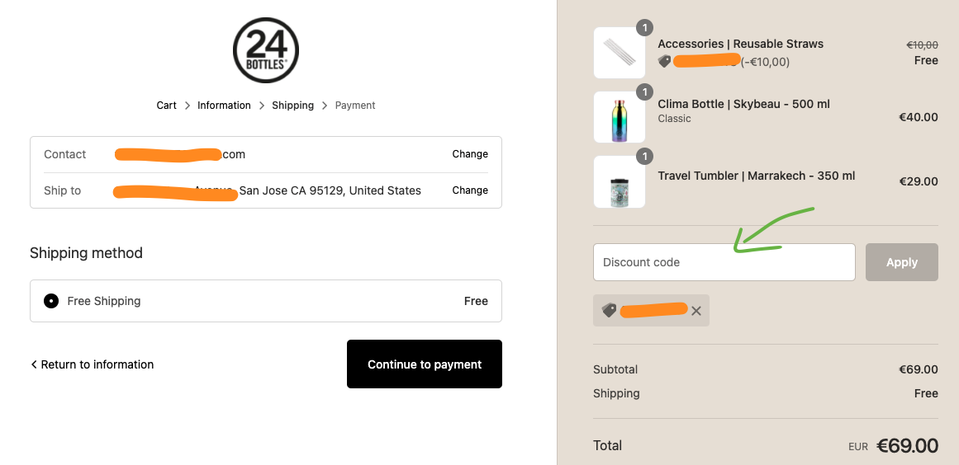Select the Free Shipping radio button
Viewport: 959px width, 465px height.
(51, 301)
